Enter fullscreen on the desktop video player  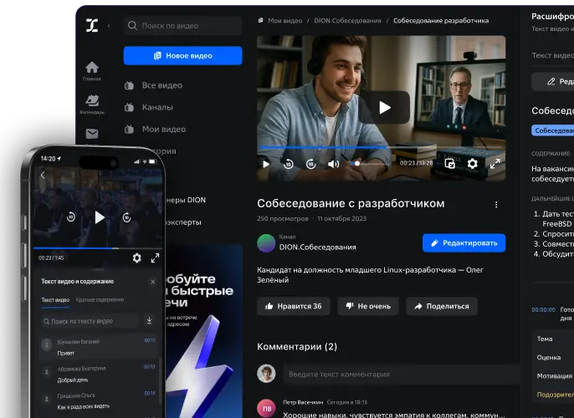tap(495, 164)
